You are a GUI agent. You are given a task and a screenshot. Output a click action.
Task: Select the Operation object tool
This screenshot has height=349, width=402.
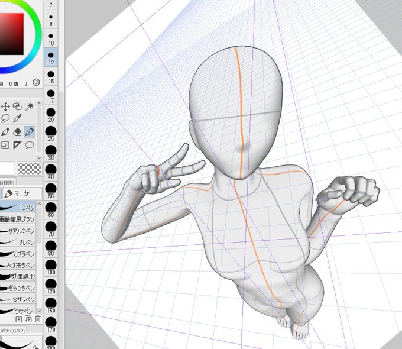[17, 106]
